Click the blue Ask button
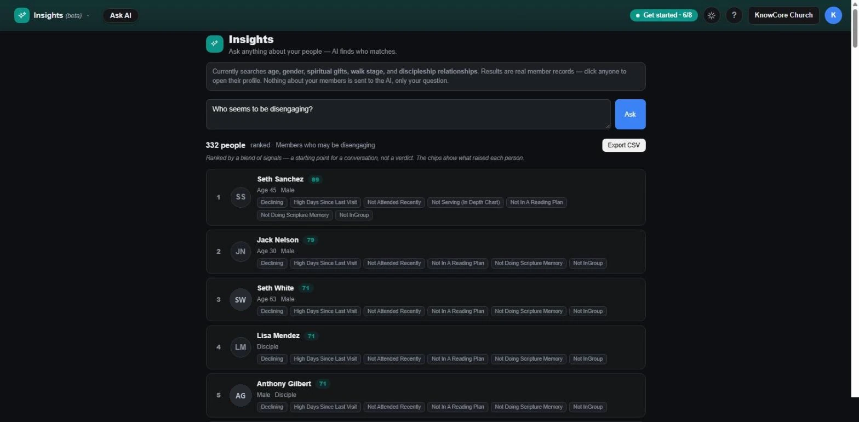Viewport: 859px width, 422px height. 630,114
